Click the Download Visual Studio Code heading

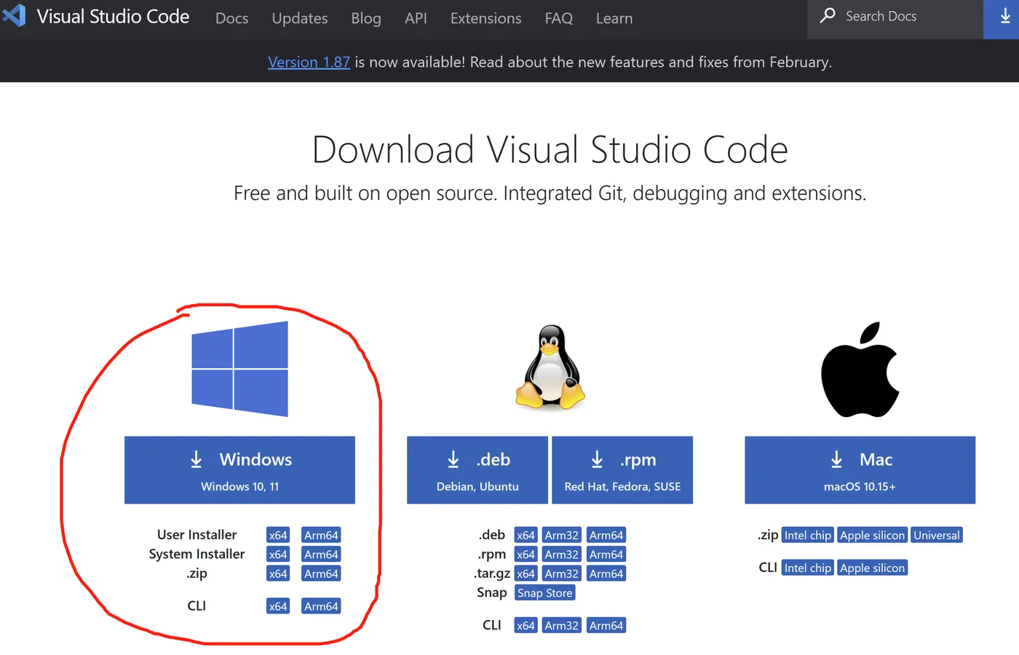pyautogui.click(x=550, y=149)
